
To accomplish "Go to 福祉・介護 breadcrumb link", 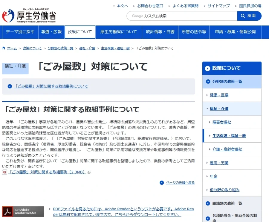I will point(87,48).
